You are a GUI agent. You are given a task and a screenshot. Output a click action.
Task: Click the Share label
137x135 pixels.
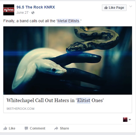tap(64, 128)
